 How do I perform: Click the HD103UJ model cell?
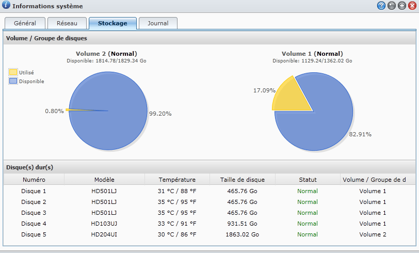click(x=104, y=224)
